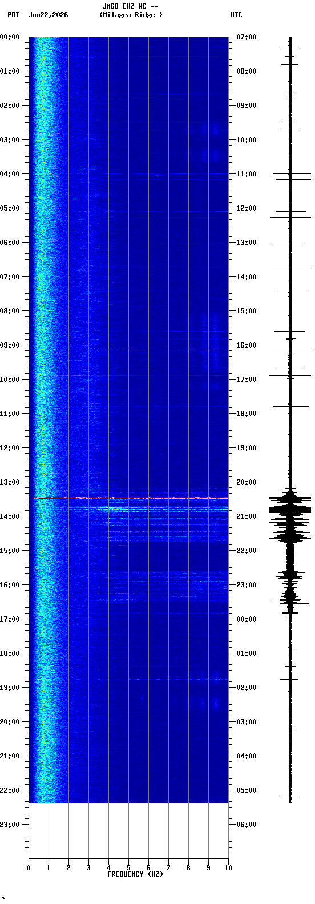Click the blank no-data area after 22:00 PDT

[128, 830]
